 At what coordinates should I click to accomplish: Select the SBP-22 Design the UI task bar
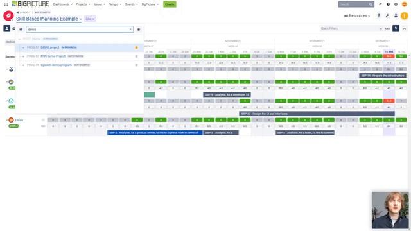tap(317, 114)
